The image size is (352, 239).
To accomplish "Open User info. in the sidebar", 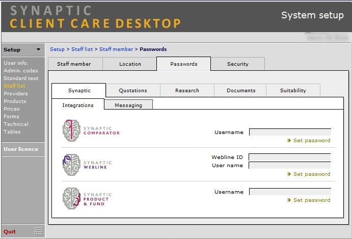I will [x=16, y=63].
